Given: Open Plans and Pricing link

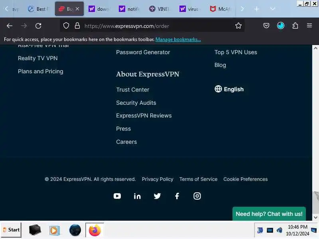Looking at the screenshot, I should (41, 71).
